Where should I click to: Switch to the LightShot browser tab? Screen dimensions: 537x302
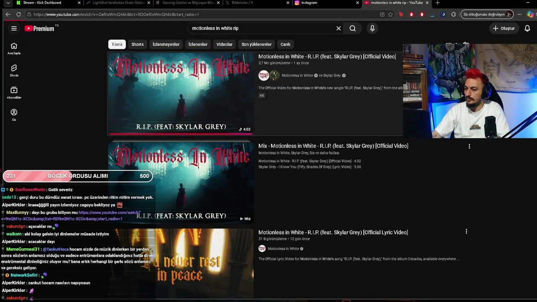coord(118,3)
